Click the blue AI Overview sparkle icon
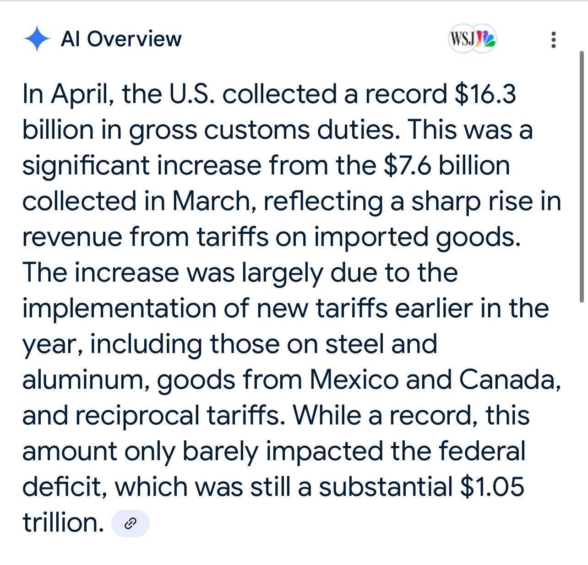 tap(37, 39)
